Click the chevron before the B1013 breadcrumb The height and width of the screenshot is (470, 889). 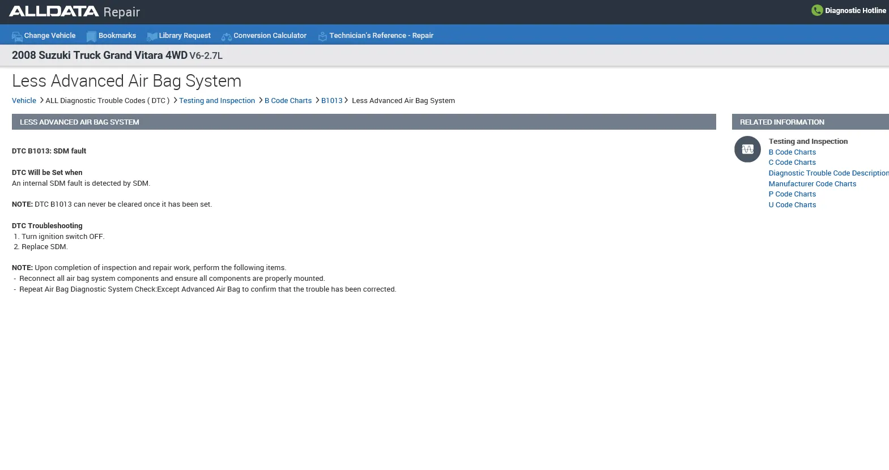point(317,100)
